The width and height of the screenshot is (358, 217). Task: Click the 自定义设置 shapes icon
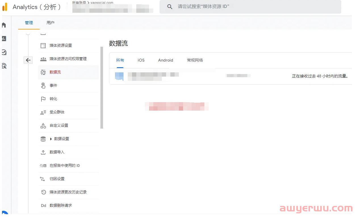[x=43, y=126]
